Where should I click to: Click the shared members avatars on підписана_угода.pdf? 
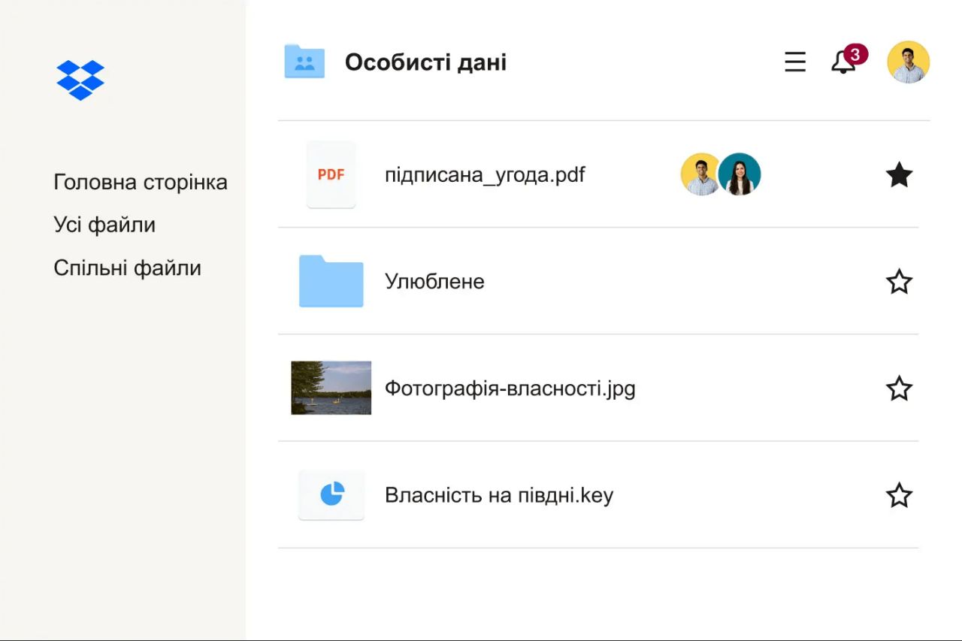coord(720,174)
